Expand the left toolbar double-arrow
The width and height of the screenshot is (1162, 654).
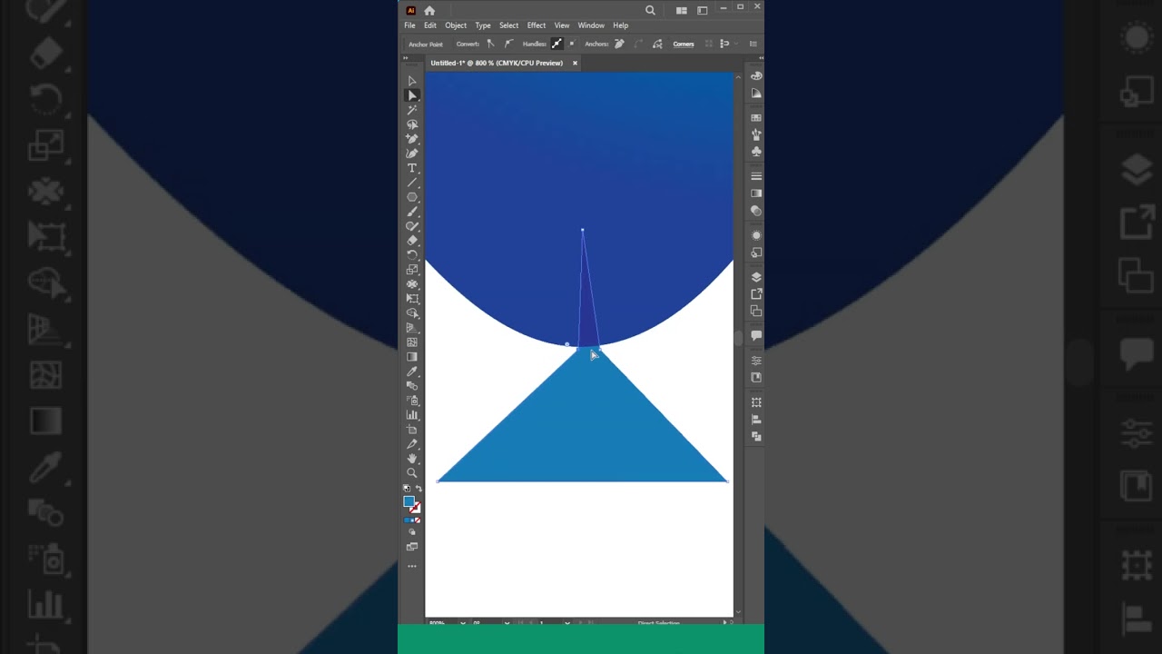[x=406, y=57]
